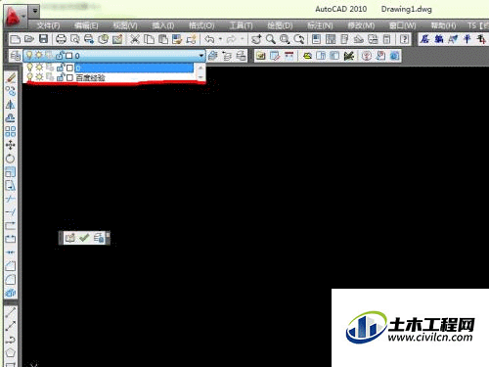This screenshot has width=489, height=367.
Task: Toggle light bulb of layer 百度经验
Action: [30, 77]
